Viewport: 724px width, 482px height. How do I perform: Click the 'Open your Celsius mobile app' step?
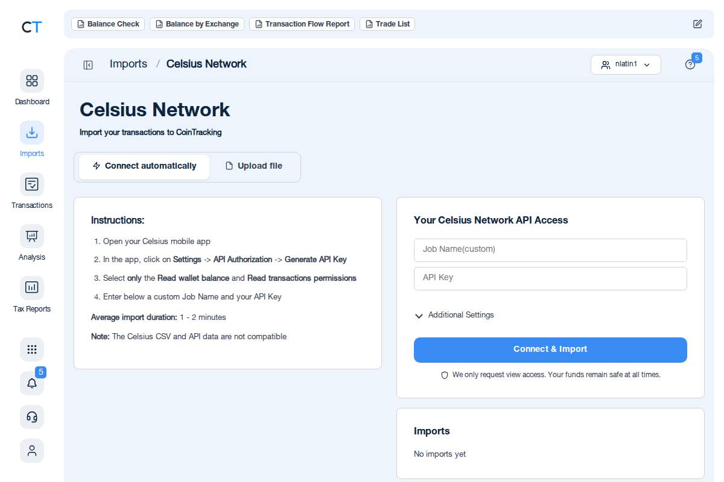157,241
